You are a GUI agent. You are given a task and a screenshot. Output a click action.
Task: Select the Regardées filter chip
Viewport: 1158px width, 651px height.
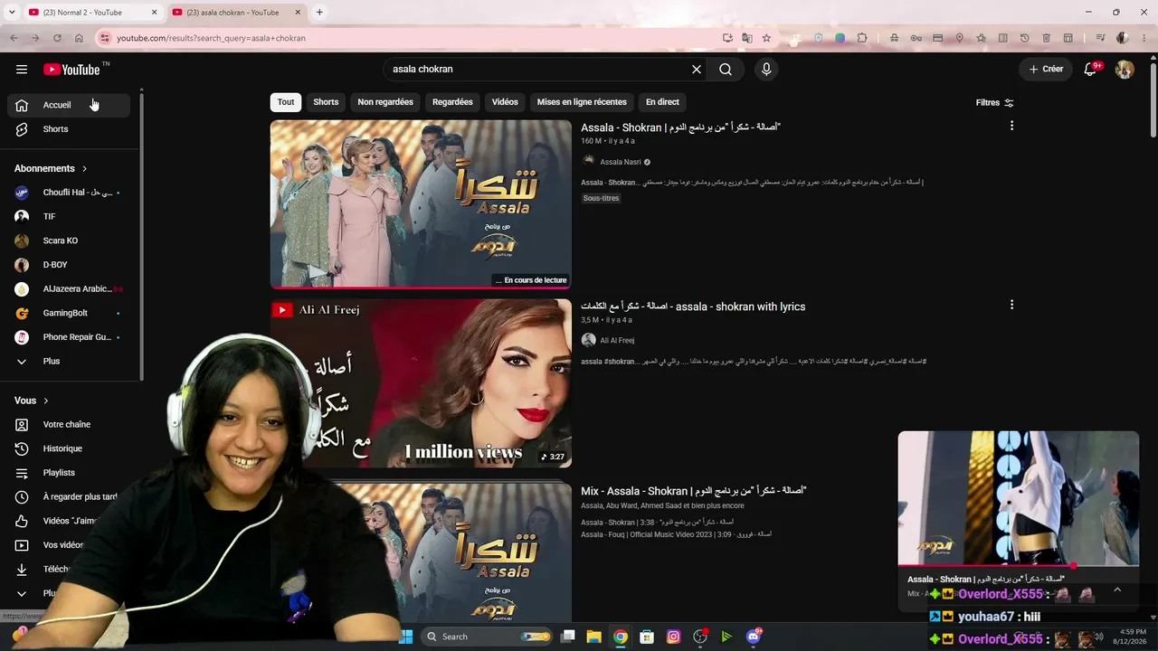point(452,102)
